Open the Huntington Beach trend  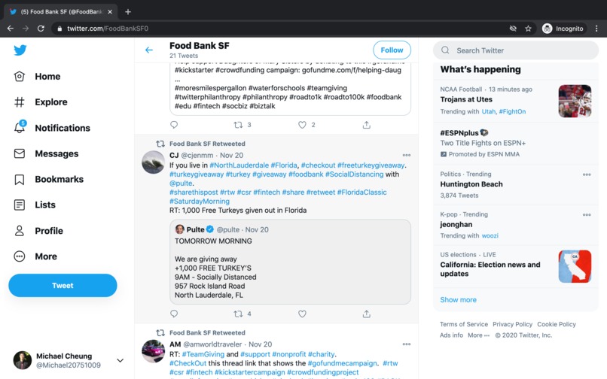pyautogui.click(x=471, y=184)
